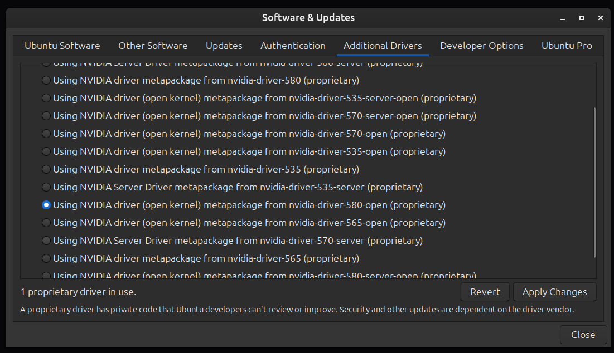Switch to Developer Options tab
The height and width of the screenshot is (353, 614).
coord(481,46)
